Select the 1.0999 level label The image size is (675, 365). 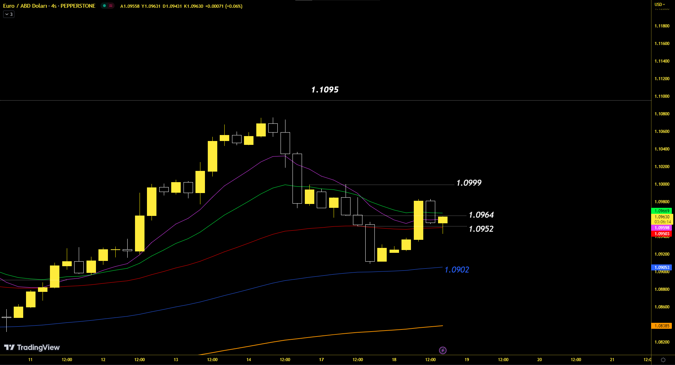point(469,183)
